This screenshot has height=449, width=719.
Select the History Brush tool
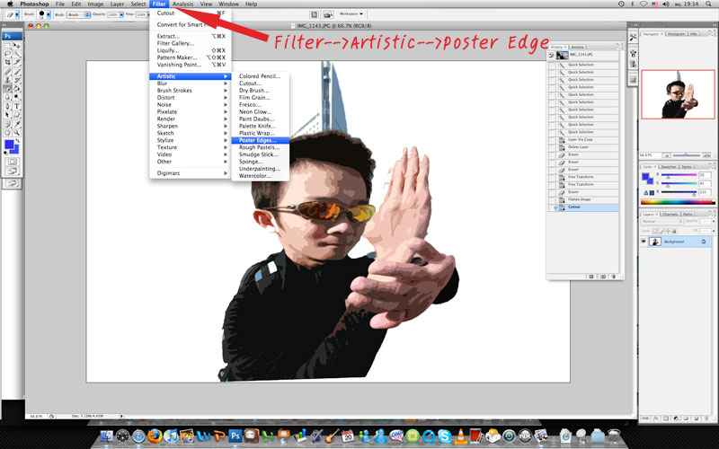pos(17,80)
